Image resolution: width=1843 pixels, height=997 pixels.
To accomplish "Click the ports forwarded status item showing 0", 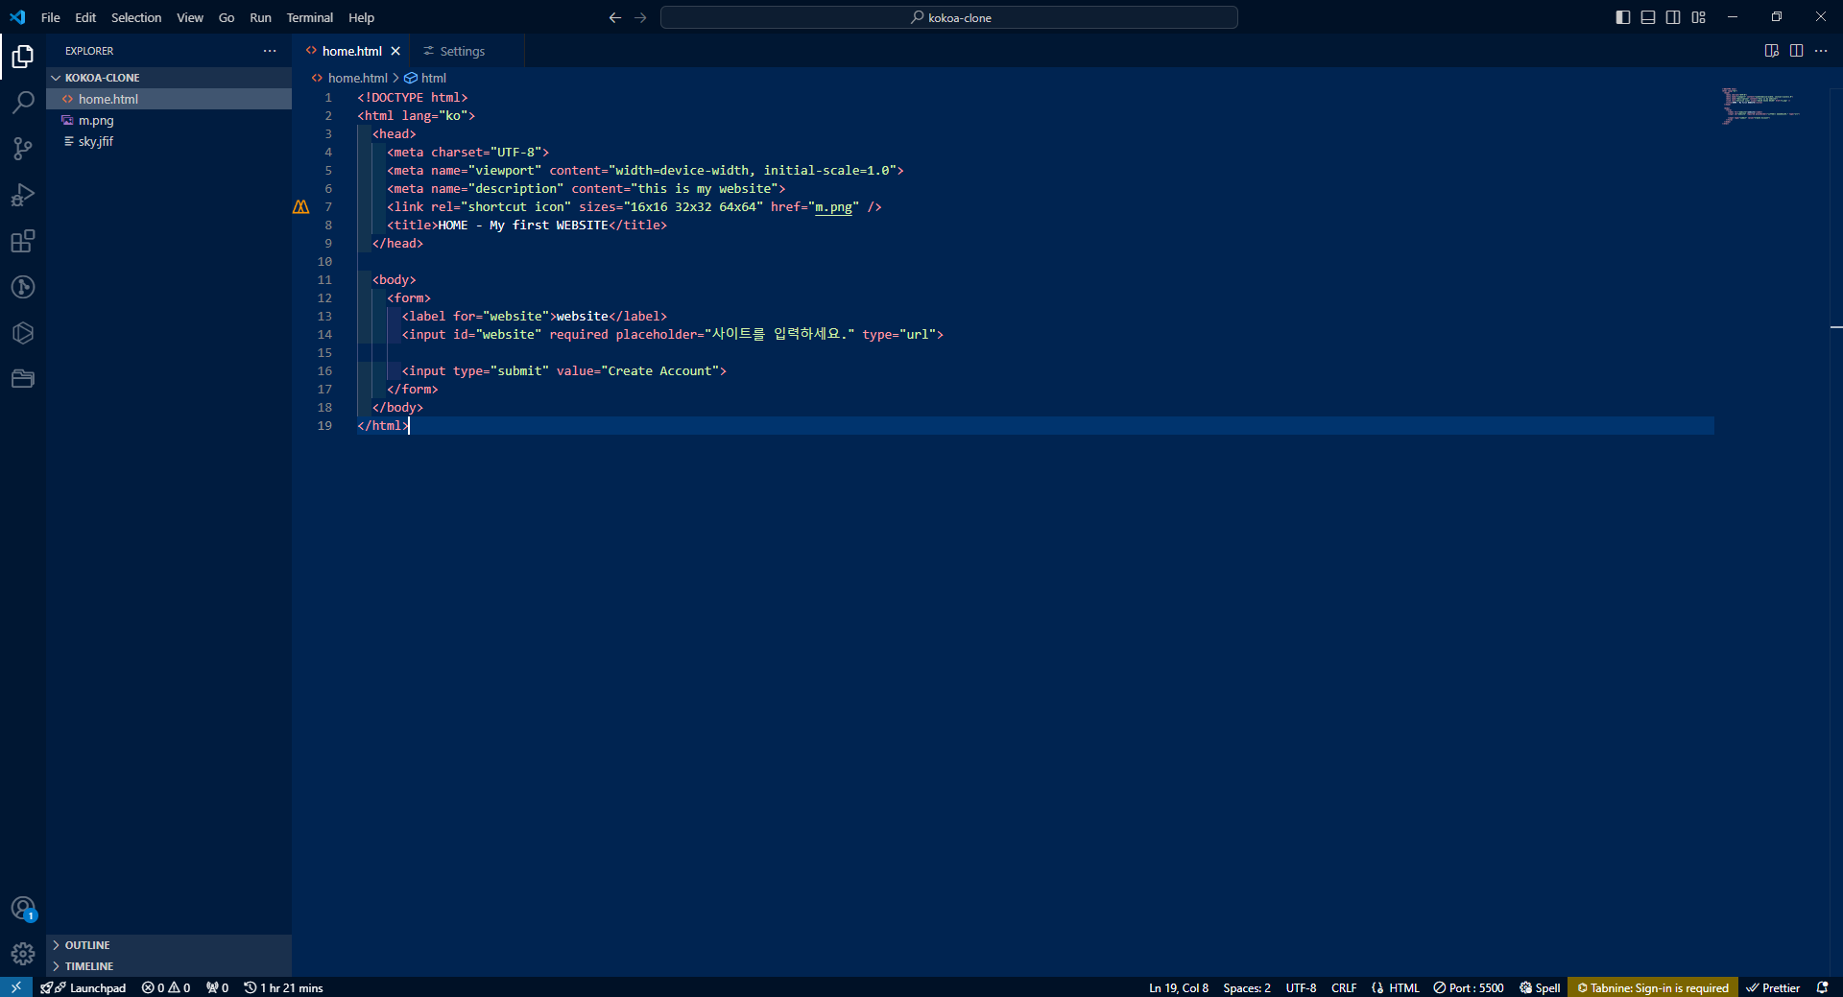I will 217,987.
